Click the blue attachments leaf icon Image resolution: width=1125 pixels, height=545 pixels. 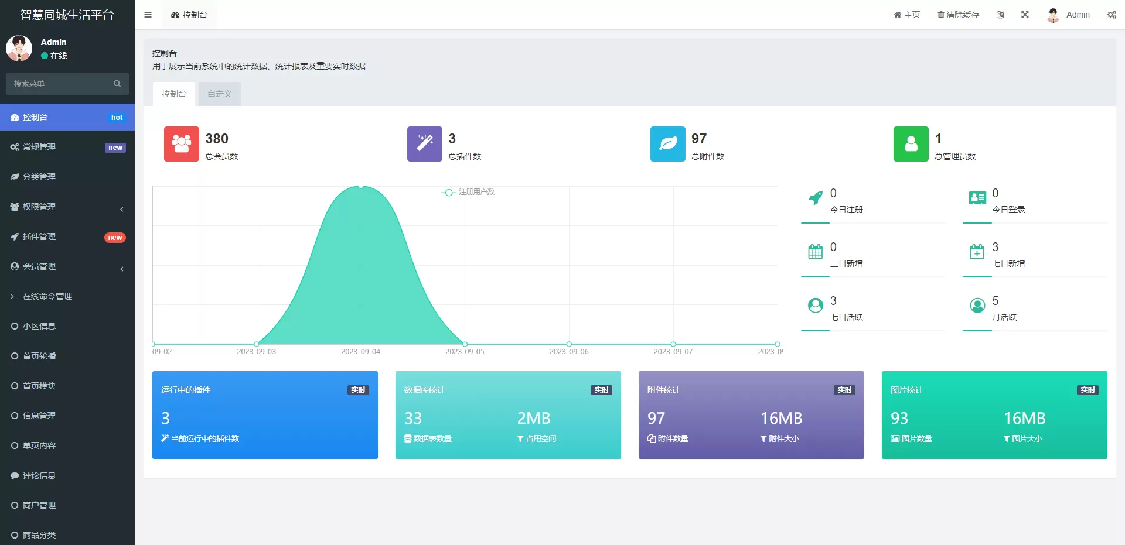click(x=667, y=144)
